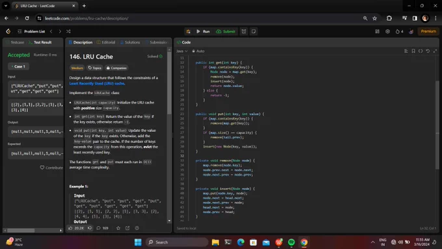Star the problem as favorite
Image resolution: width=442 pixels, height=249 pixels.
point(118,228)
